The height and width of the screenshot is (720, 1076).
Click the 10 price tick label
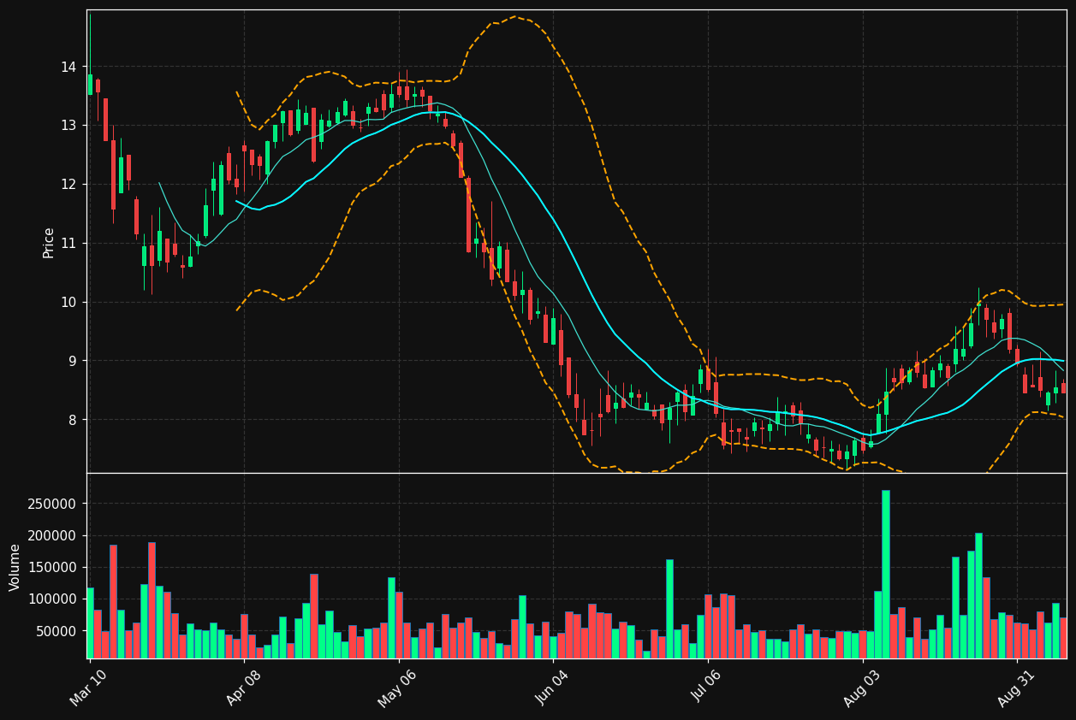(68, 303)
